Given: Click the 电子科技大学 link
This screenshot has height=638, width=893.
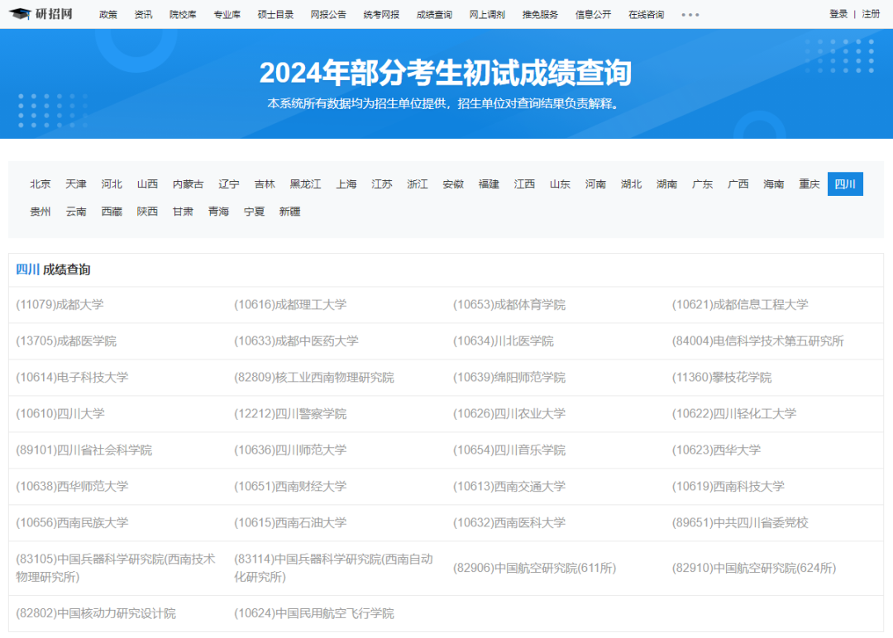Looking at the screenshot, I should 73,377.
